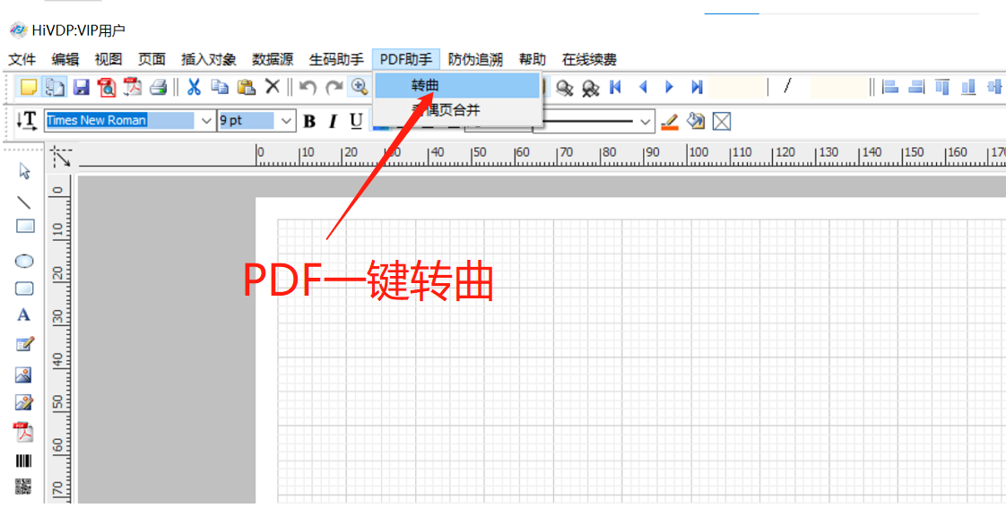Click the PDF助手 menu

406,60
